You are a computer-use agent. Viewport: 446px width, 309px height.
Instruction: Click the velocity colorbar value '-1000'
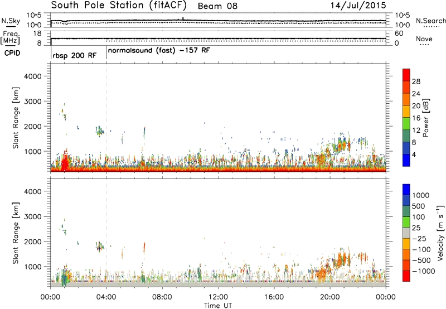click(x=424, y=271)
